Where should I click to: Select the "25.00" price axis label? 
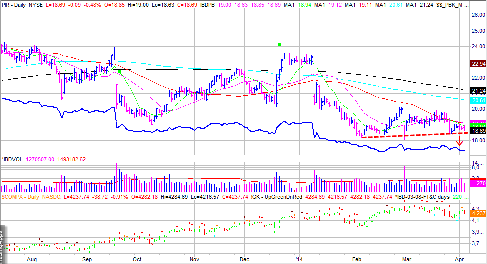click(x=478, y=30)
